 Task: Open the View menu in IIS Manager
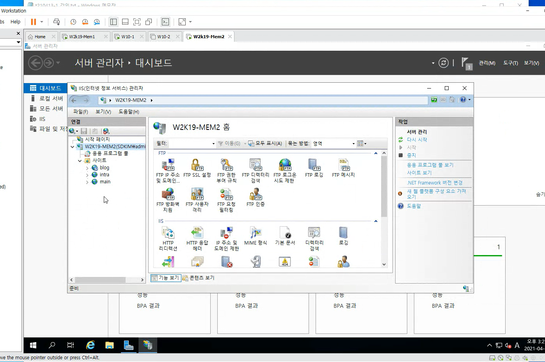(x=103, y=112)
